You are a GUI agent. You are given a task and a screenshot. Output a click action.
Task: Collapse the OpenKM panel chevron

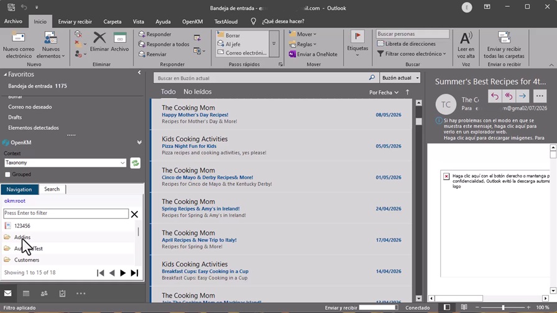point(139,142)
